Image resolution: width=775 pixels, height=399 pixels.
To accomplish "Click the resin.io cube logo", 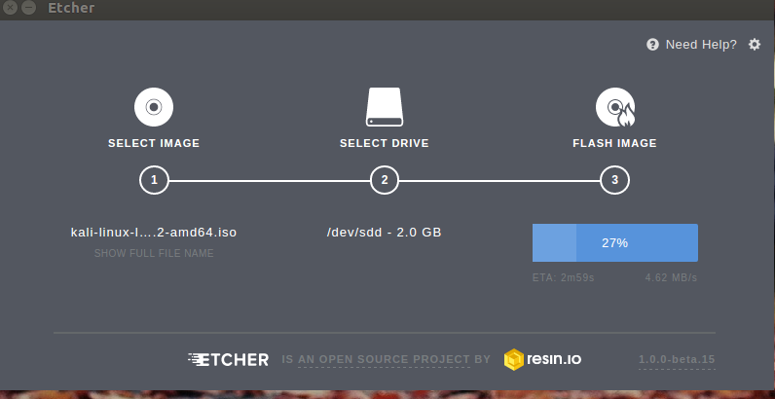I will tap(514, 359).
